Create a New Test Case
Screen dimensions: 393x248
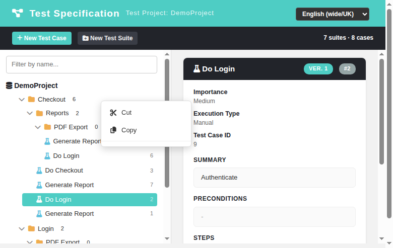[42, 38]
